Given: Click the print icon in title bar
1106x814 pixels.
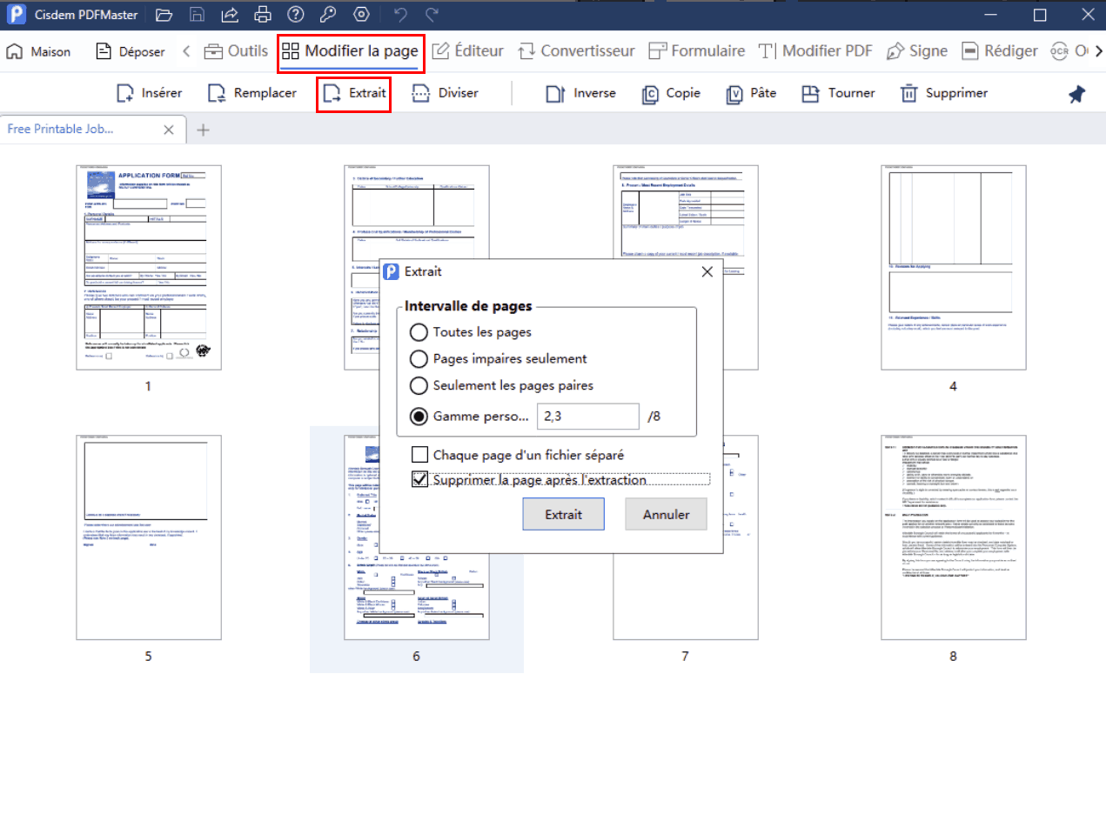Looking at the screenshot, I should click(x=263, y=14).
